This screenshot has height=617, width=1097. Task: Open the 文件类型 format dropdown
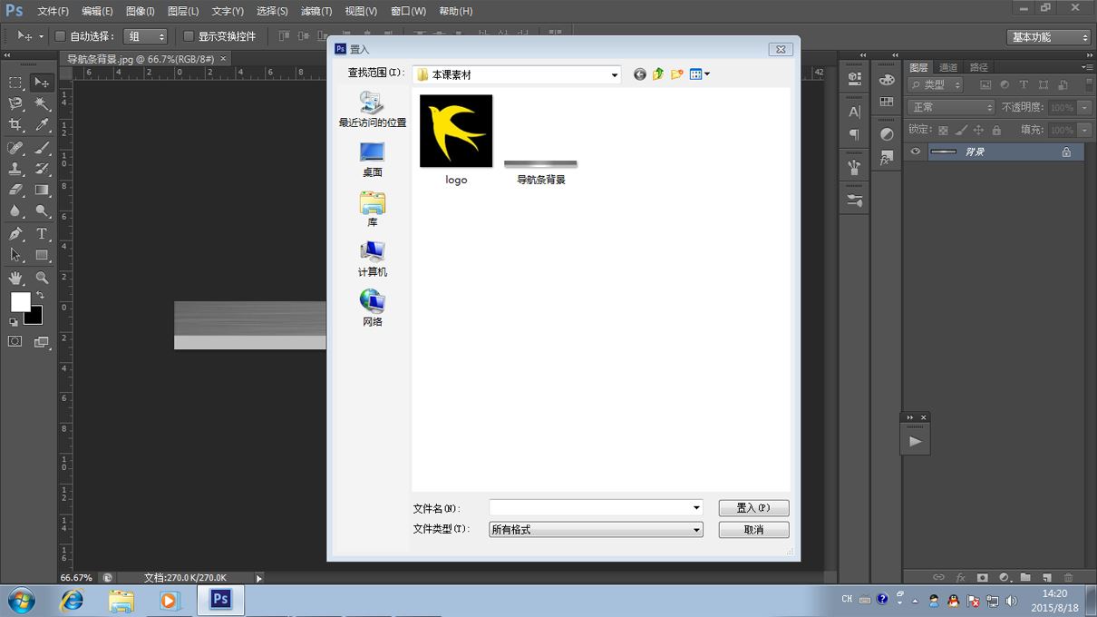[696, 530]
